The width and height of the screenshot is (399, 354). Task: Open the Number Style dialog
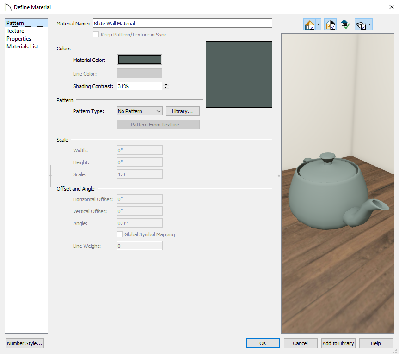coord(25,343)
